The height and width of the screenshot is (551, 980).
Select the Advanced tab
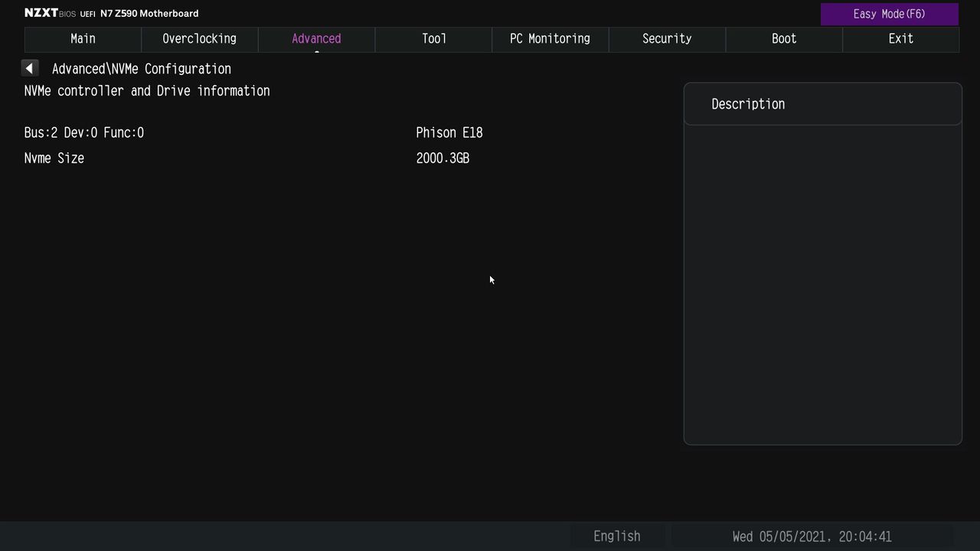pos(316,39)
